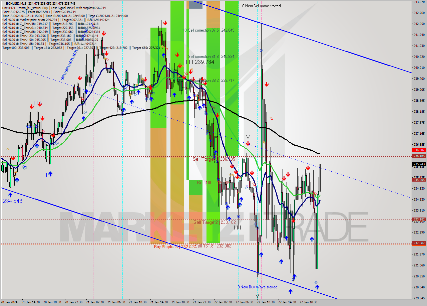Click the '22 Jan 18:30' time axis label
The width and height of the screenshot is (427, 306).
click(308, 302)
